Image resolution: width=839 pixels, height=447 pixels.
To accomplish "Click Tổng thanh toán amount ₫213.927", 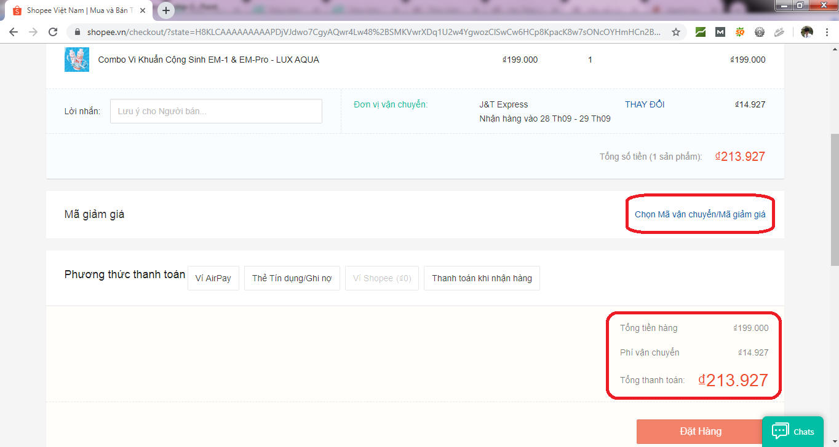I will [733, 380].
